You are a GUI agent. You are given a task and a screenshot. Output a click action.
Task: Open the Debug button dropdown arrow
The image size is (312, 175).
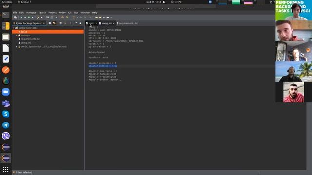[25, 17]
